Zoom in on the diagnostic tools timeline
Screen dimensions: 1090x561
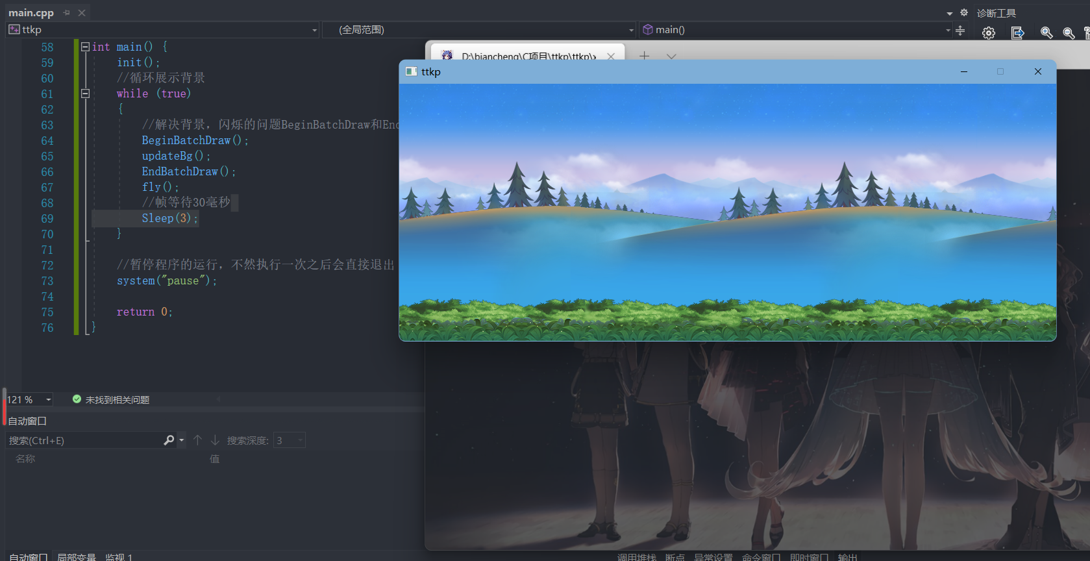1046,32
